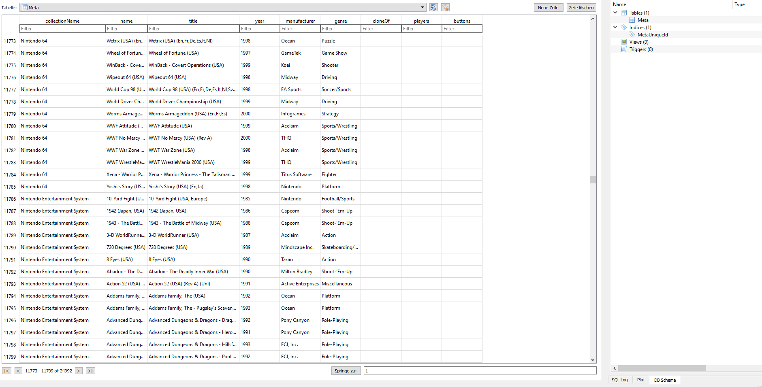Go to the first page of records
The image size is (762, 387).
(6, 371)
